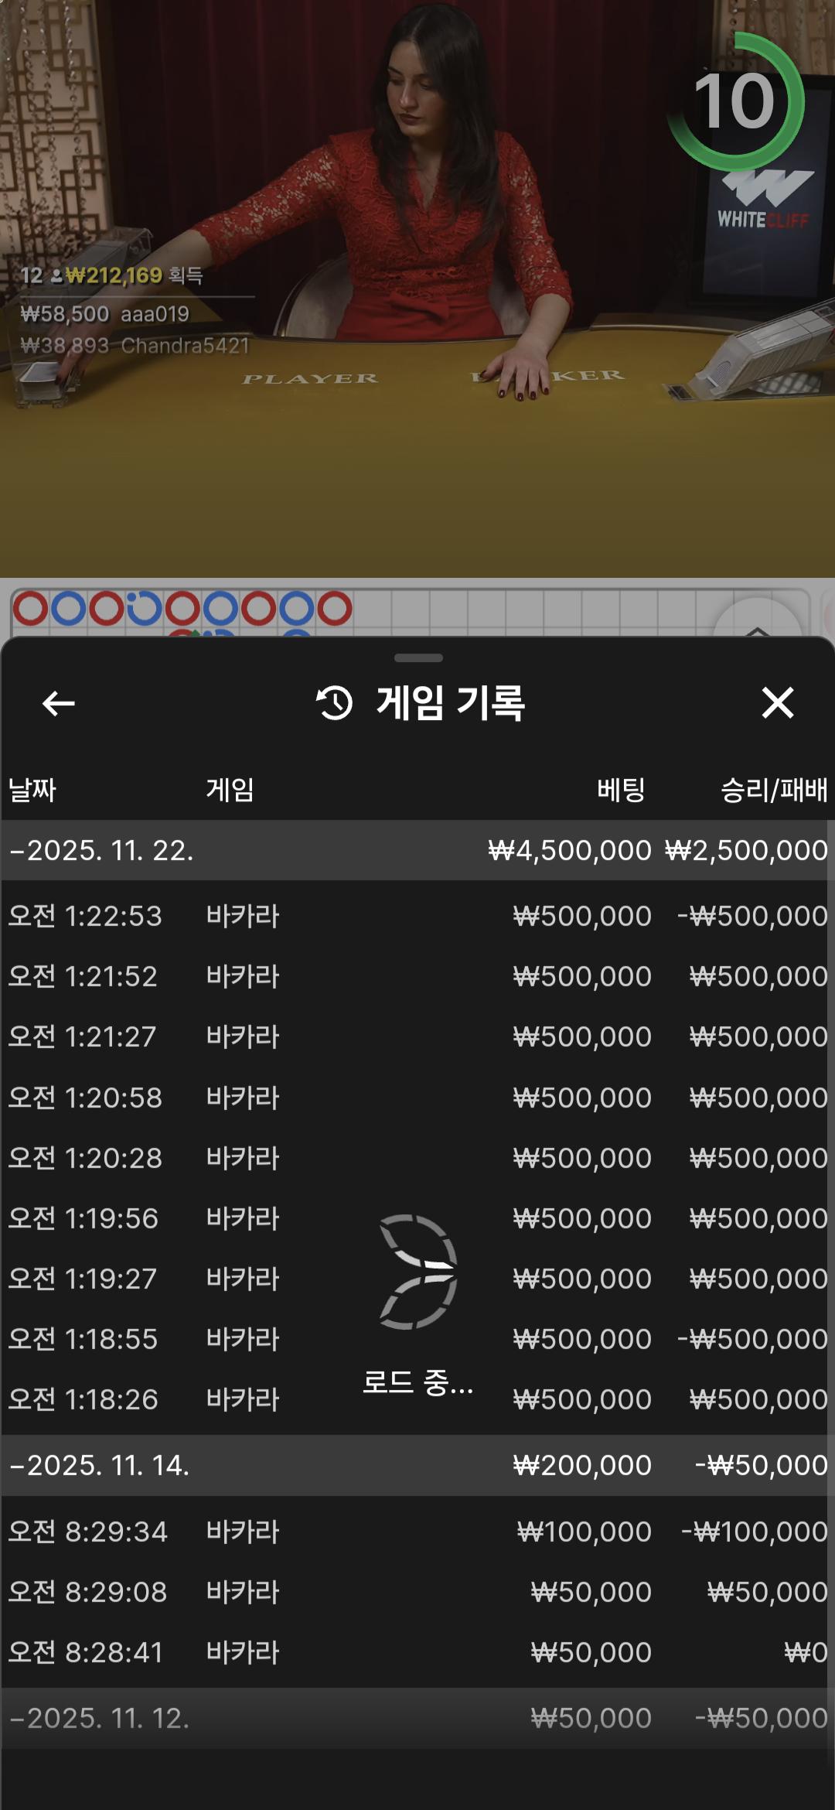Select the 오전 8:28:41 game entry
835x1810 pixels.
pyautogui.click(x=417, y=1652)
